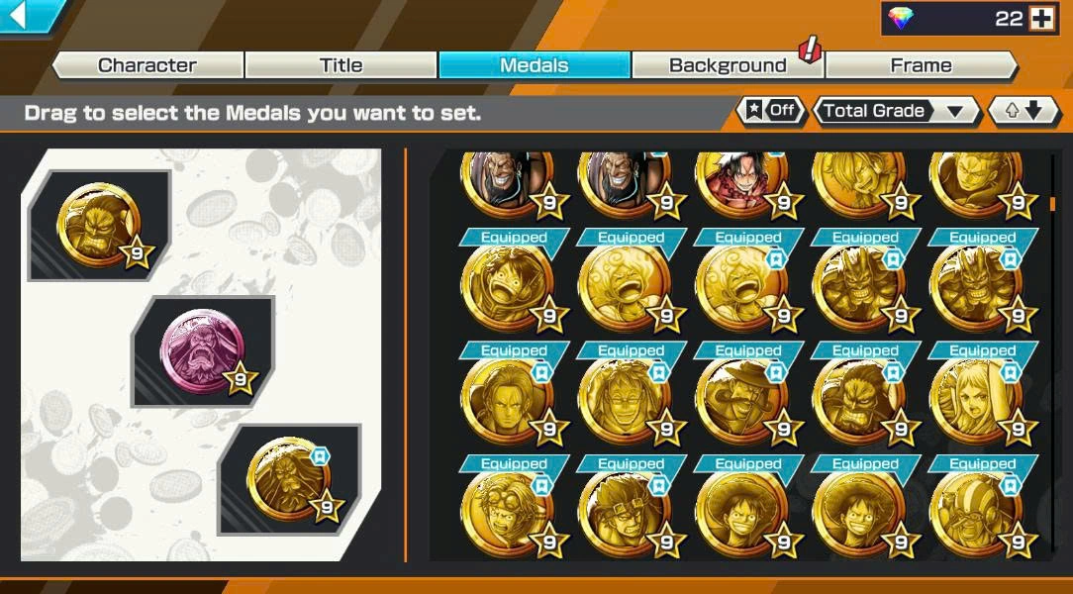Select the top equipped medal slot
The height and width of the screenshot is (594, 1073).
click(x=100, y=225)
